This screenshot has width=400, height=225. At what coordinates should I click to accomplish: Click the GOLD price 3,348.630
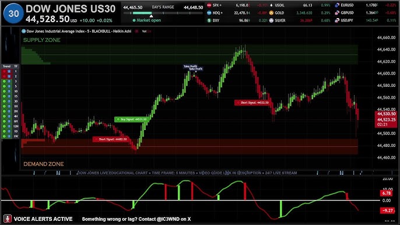(304, 13)
